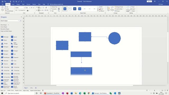
Task: Pick the Circle stencil shape
Action: (14, 40)
